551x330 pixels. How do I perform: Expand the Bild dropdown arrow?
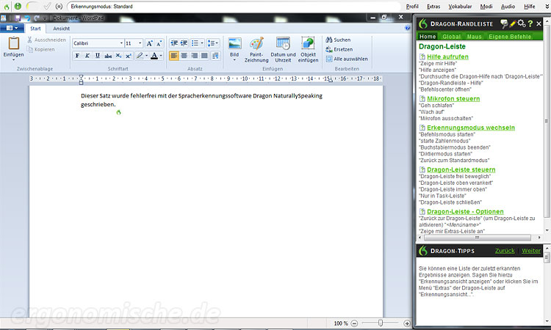pyautogui.click(x=234, y=60)
